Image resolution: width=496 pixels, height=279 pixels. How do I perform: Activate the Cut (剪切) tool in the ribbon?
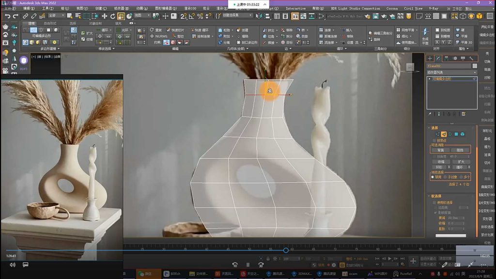[x=177, y=36]
